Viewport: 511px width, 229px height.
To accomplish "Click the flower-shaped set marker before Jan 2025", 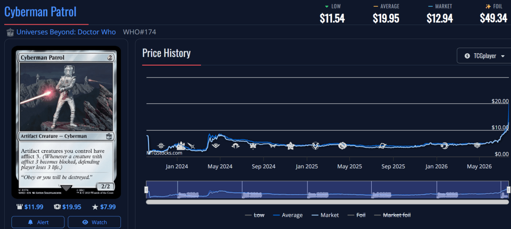I will pos(291,146).
